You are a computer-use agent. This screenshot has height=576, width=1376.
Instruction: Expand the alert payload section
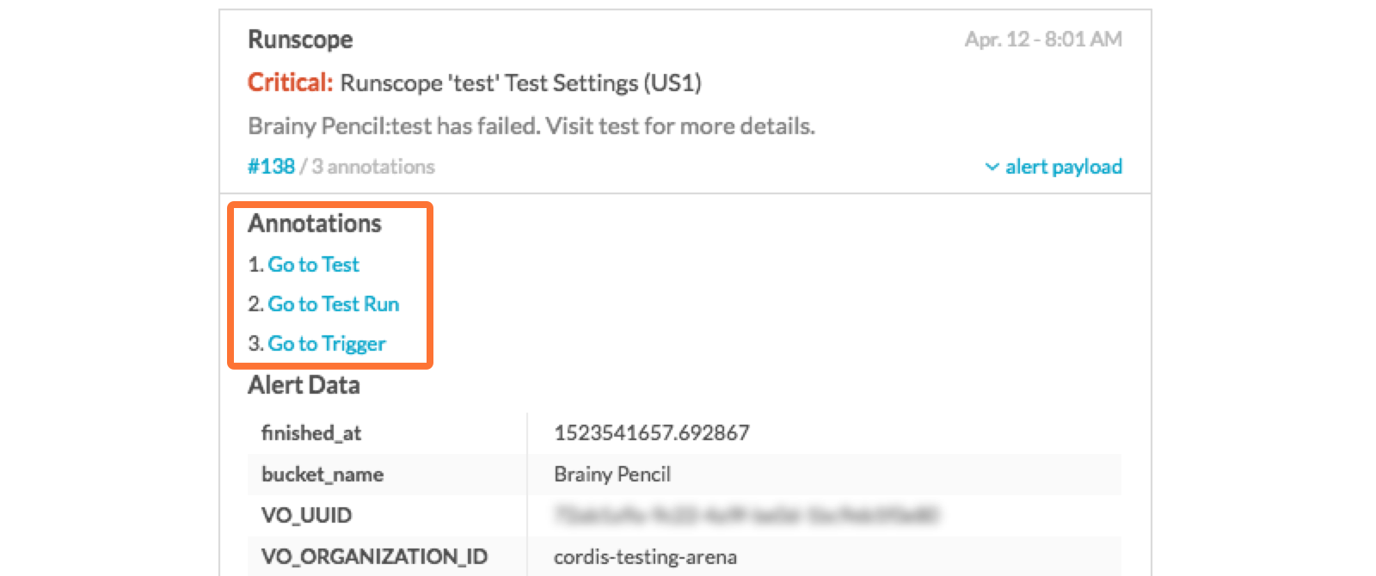tap(1064, 167)
